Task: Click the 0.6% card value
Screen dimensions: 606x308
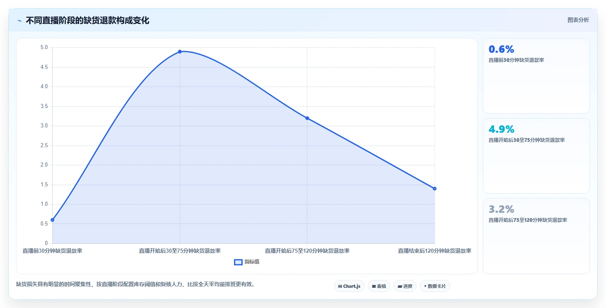Action: pos(501,49)
